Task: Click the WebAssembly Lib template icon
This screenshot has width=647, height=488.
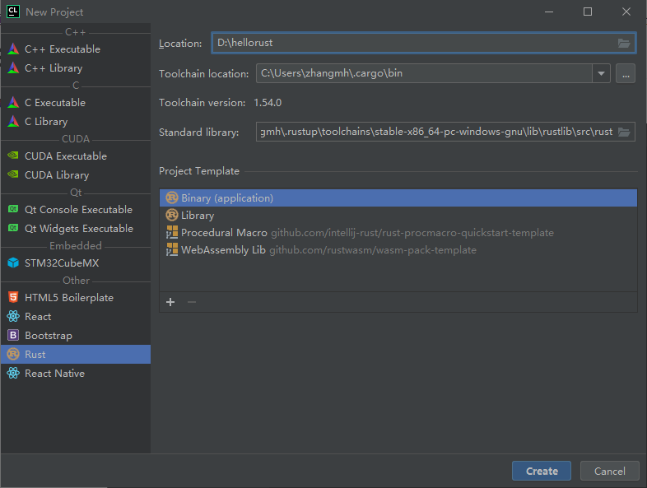Action: 172,249
